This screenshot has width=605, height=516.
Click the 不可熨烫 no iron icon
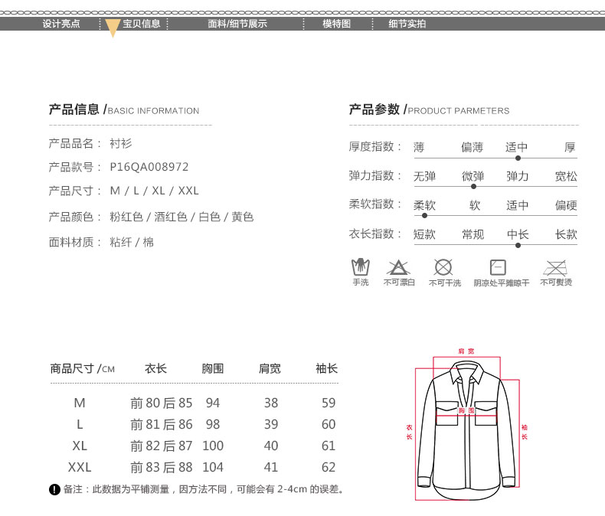(555, 268)
